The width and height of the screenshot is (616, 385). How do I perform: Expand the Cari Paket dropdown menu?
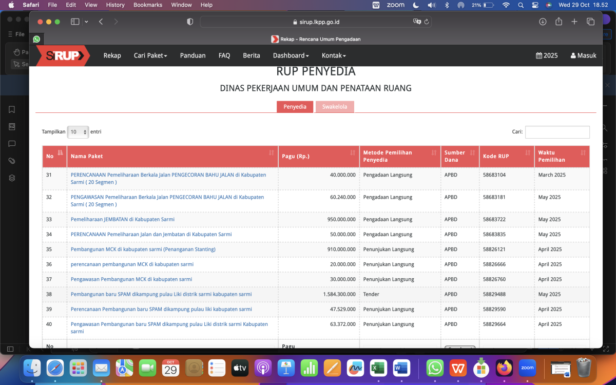click(x=150, y=55)
